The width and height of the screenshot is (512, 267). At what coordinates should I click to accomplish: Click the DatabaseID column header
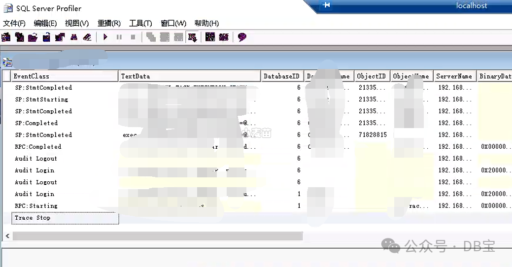(282, 76)
